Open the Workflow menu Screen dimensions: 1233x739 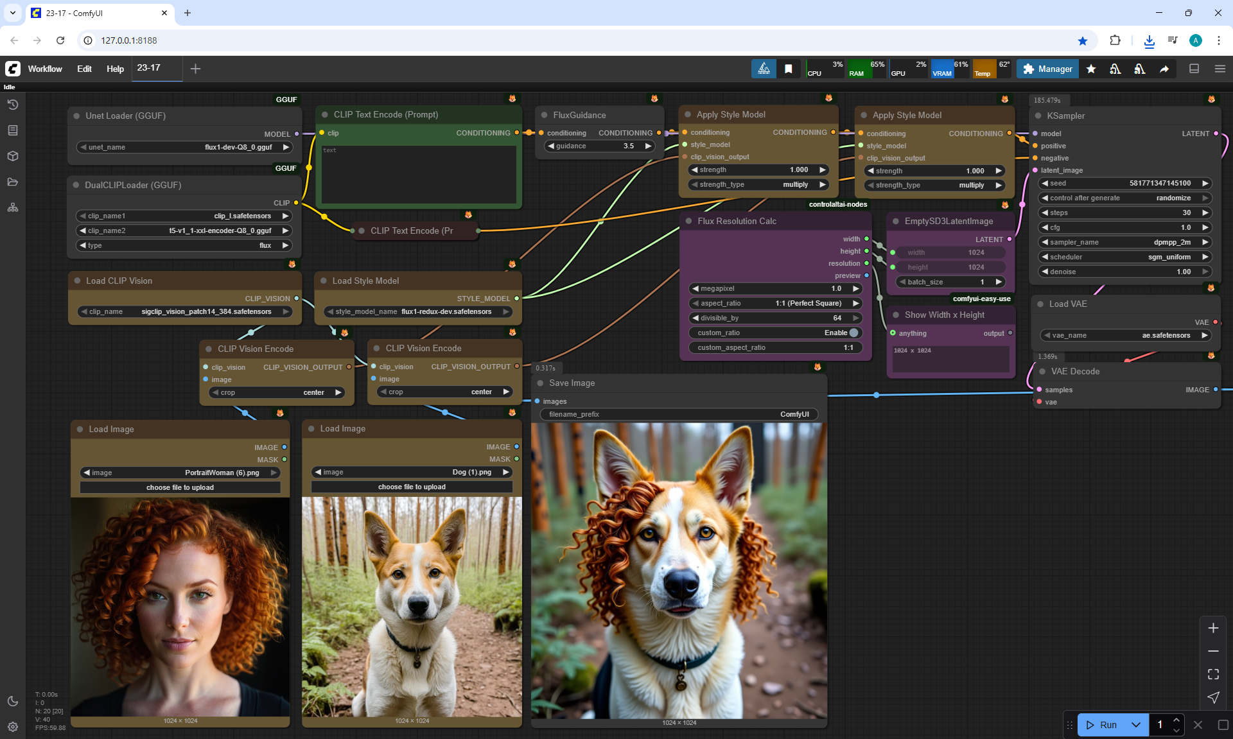point(45,69)
